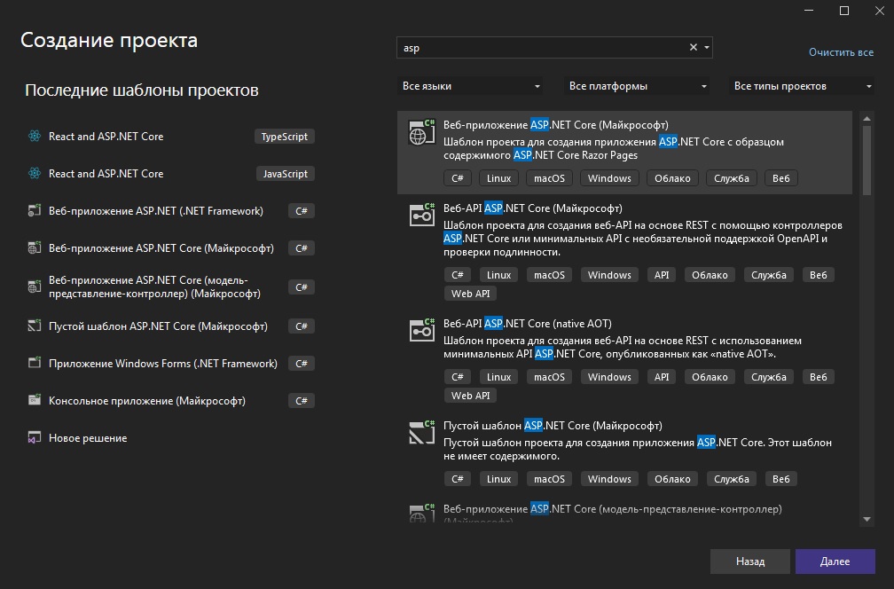Choose recent Веб-приложение ASP.NET (.NET Framework)

click(171, 210)
